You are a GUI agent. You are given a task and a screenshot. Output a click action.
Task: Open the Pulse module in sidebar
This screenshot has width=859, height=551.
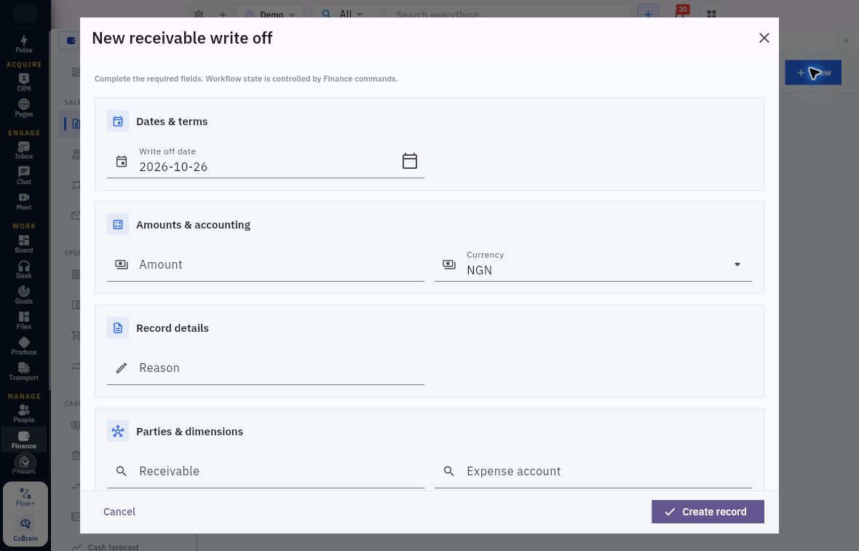coord(23,44)
